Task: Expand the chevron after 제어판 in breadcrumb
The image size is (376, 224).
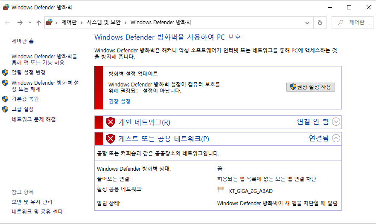Action: [x=82, y=23]
